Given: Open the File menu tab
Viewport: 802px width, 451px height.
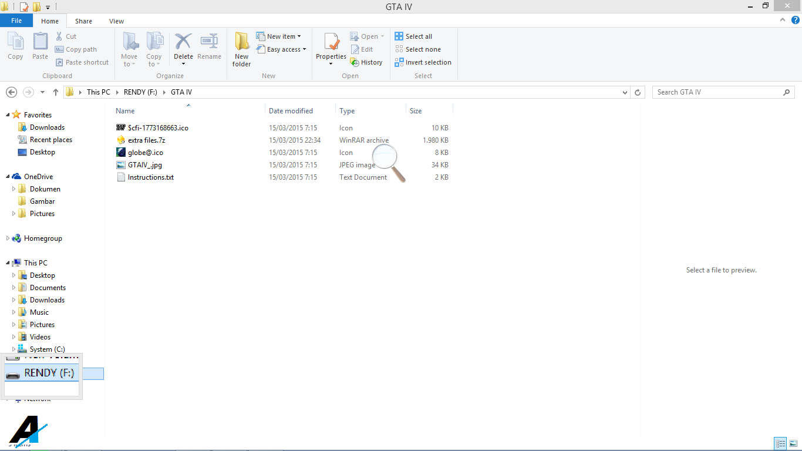Looking at the screenshot, I should coord(16,21).
